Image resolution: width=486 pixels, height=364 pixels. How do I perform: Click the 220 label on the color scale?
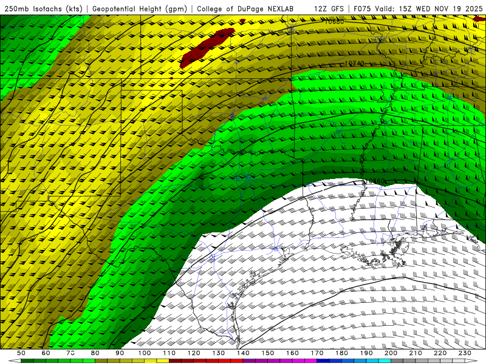[440, 353]
